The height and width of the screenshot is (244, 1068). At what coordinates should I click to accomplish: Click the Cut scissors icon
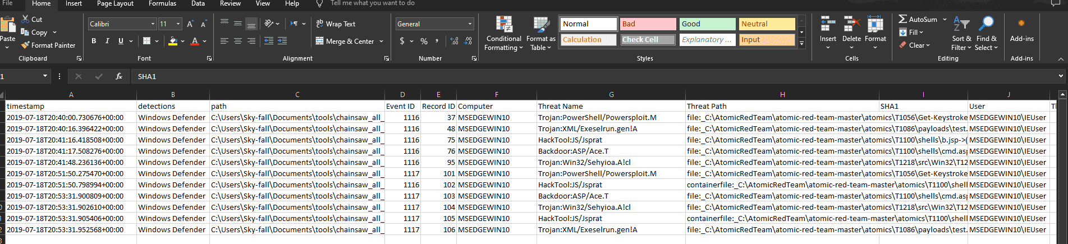[25, 19]
